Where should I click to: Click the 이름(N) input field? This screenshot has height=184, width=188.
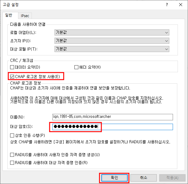point(113,117)
